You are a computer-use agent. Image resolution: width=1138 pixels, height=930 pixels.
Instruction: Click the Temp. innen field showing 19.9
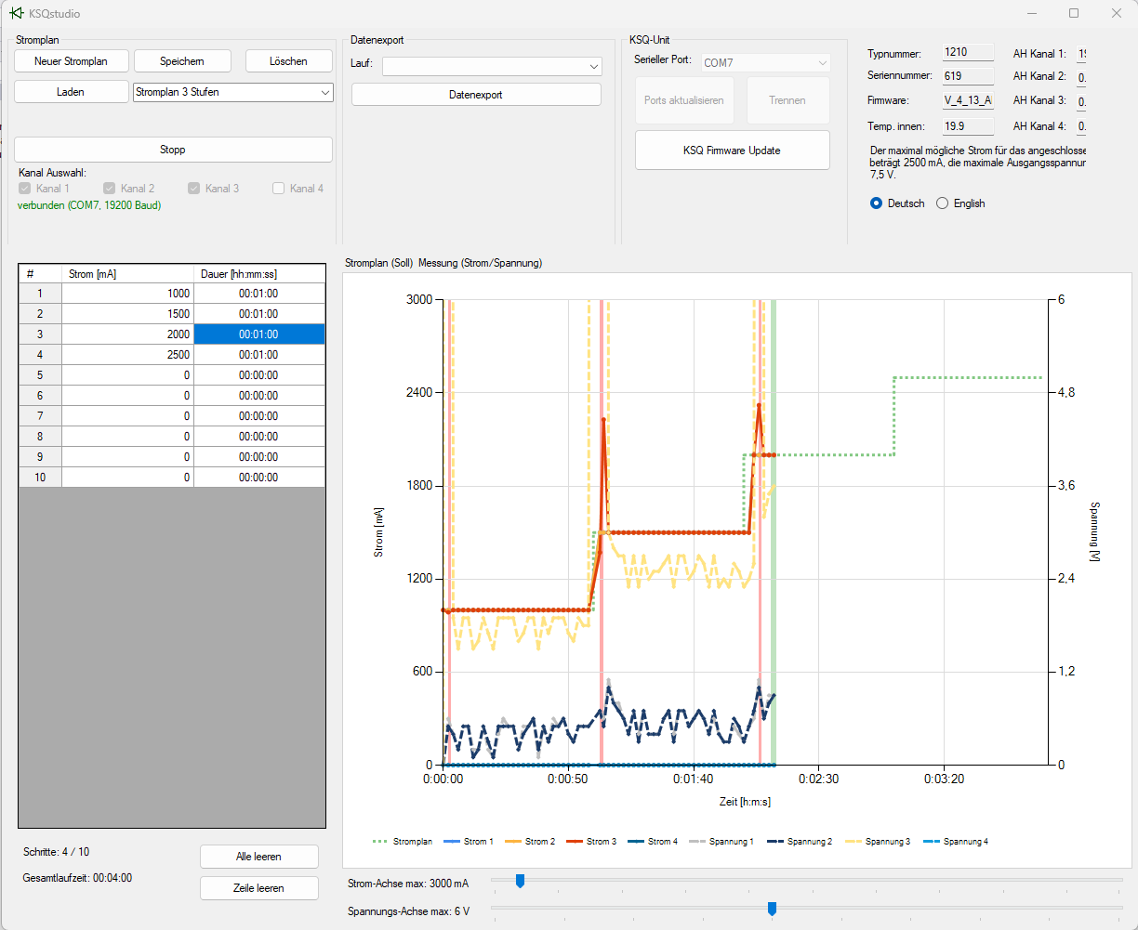pos(968,126)
